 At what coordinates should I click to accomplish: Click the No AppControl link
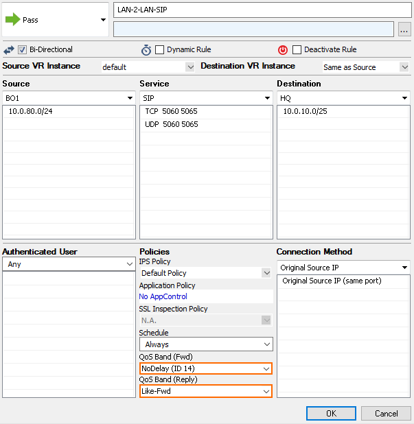[x=163, y=296]
